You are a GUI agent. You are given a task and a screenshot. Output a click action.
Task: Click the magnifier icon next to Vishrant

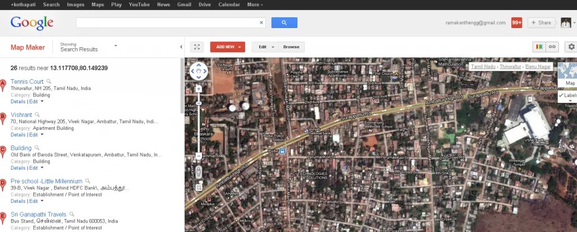click(37, 115)
